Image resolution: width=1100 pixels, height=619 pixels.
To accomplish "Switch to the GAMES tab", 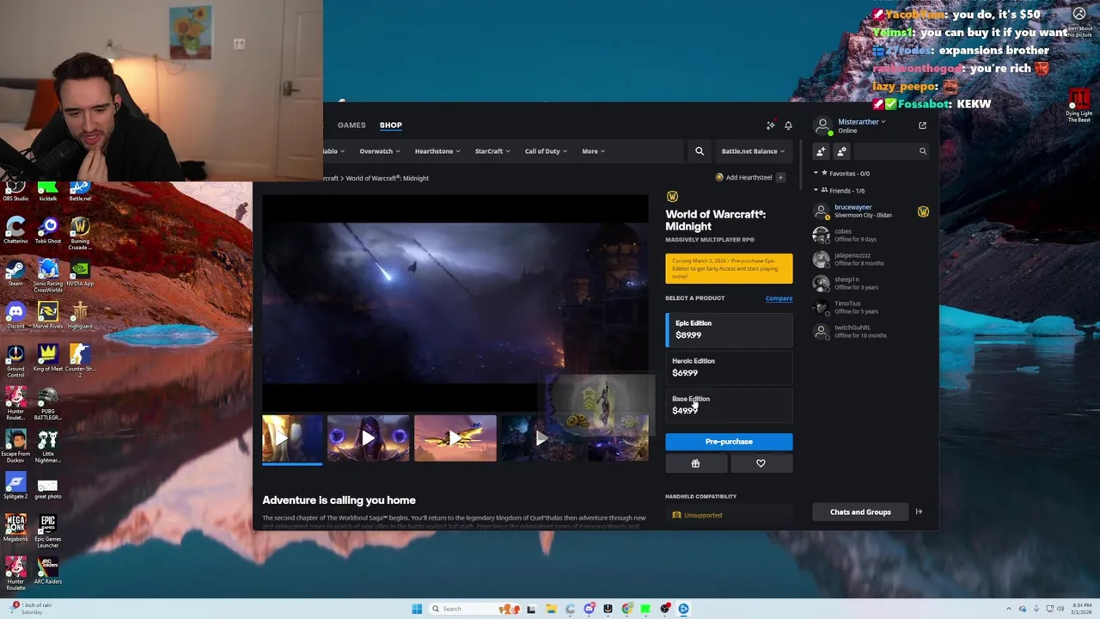I will (351, 126).
